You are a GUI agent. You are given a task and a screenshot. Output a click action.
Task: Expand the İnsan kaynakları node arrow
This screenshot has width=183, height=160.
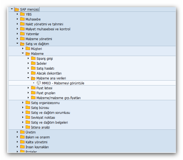click(x=17, y=147)
